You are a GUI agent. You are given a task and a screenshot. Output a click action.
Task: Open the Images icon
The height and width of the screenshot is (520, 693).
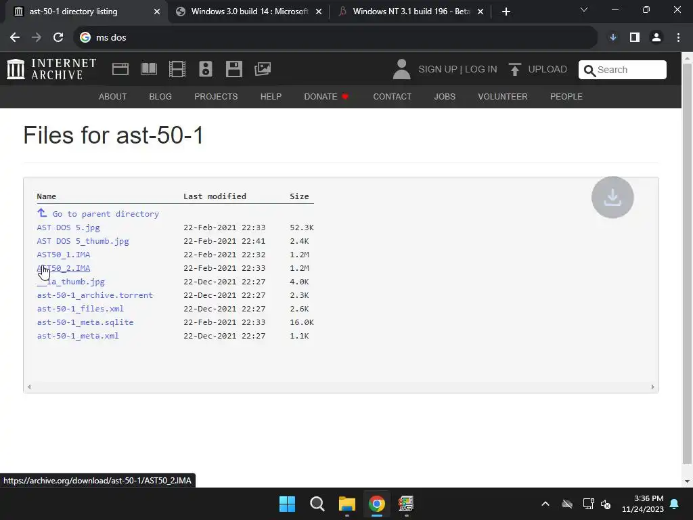[263, 69]
